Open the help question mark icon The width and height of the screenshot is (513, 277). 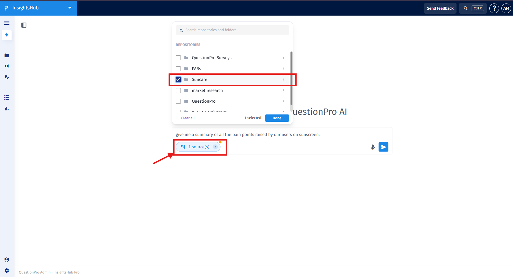494,8
